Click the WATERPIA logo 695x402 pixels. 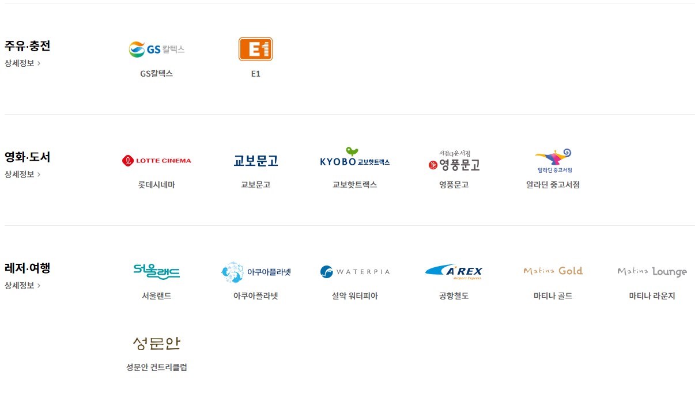point(355,272)
